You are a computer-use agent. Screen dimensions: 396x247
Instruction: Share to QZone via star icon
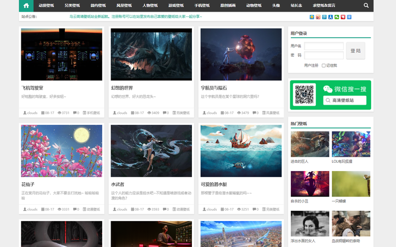click(x=312, y=17)
